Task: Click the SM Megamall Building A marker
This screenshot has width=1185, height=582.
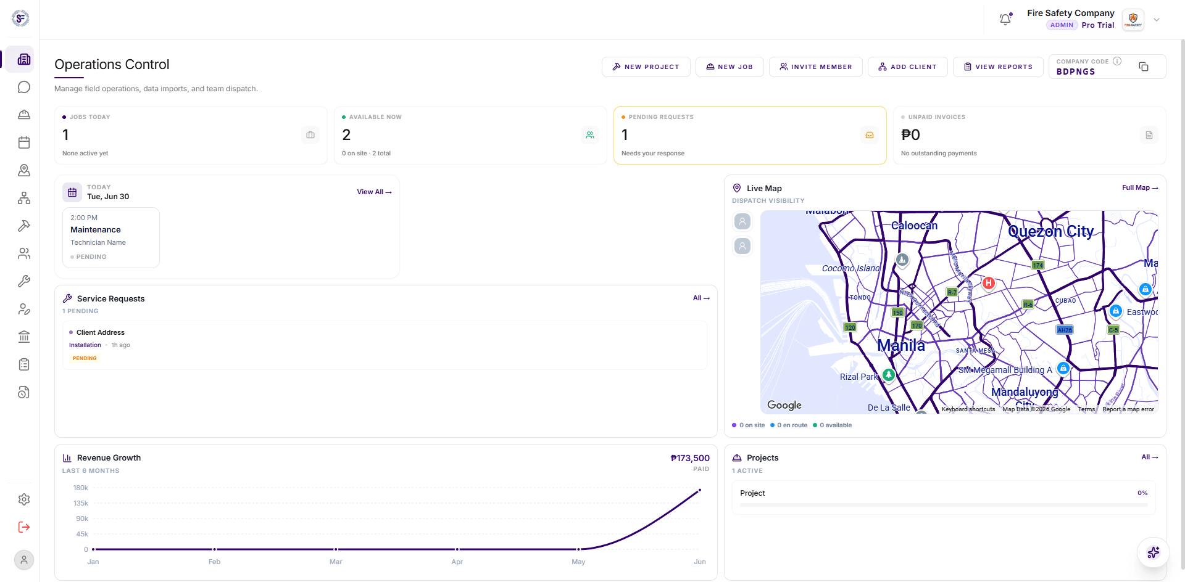Action: [1063, 368]
